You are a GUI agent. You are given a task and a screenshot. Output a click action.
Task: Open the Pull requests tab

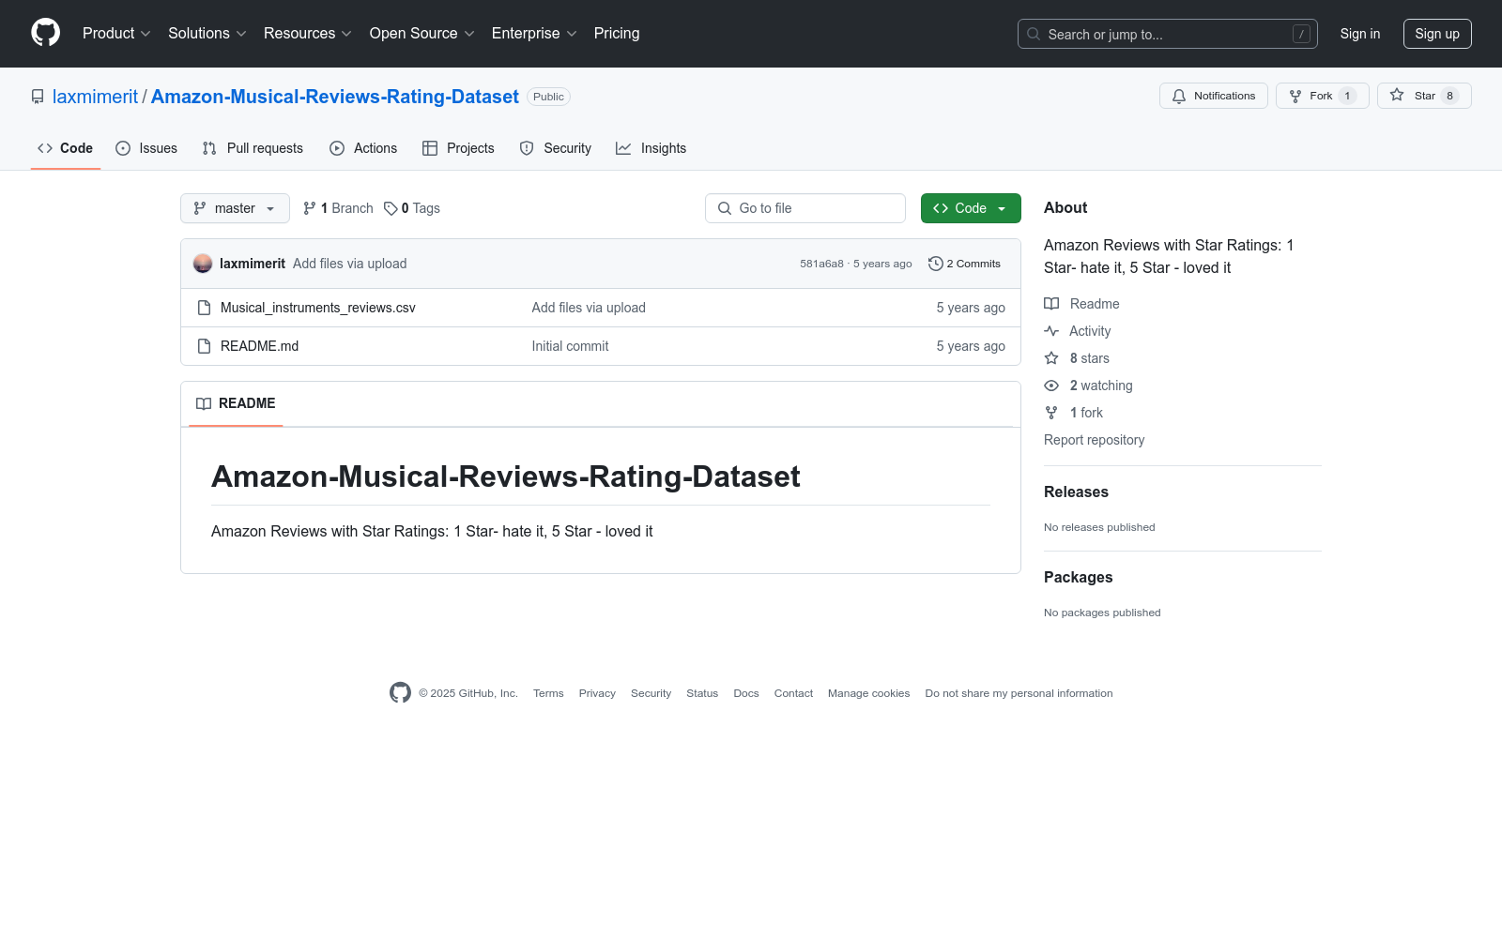[253, 148]
